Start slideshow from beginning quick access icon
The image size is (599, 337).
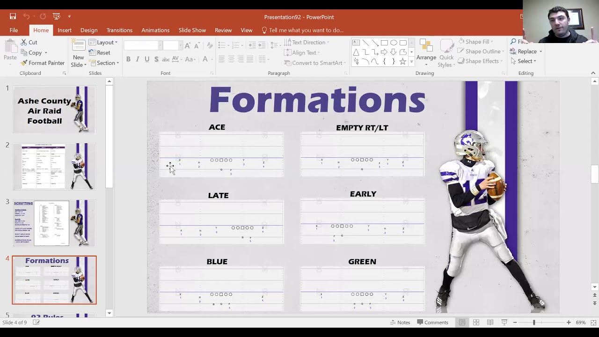(x=57, y=16)
